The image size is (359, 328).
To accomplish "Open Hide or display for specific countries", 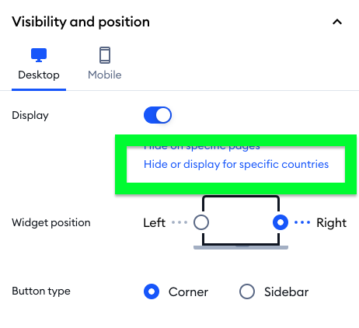I will [236, 164].
